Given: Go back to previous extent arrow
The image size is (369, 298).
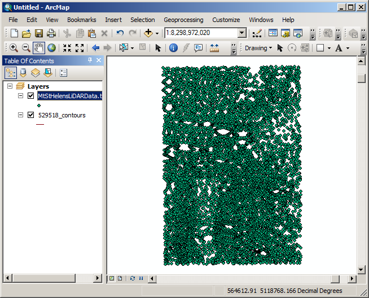Looking at the screenshot, I should [x=95, y=48].
